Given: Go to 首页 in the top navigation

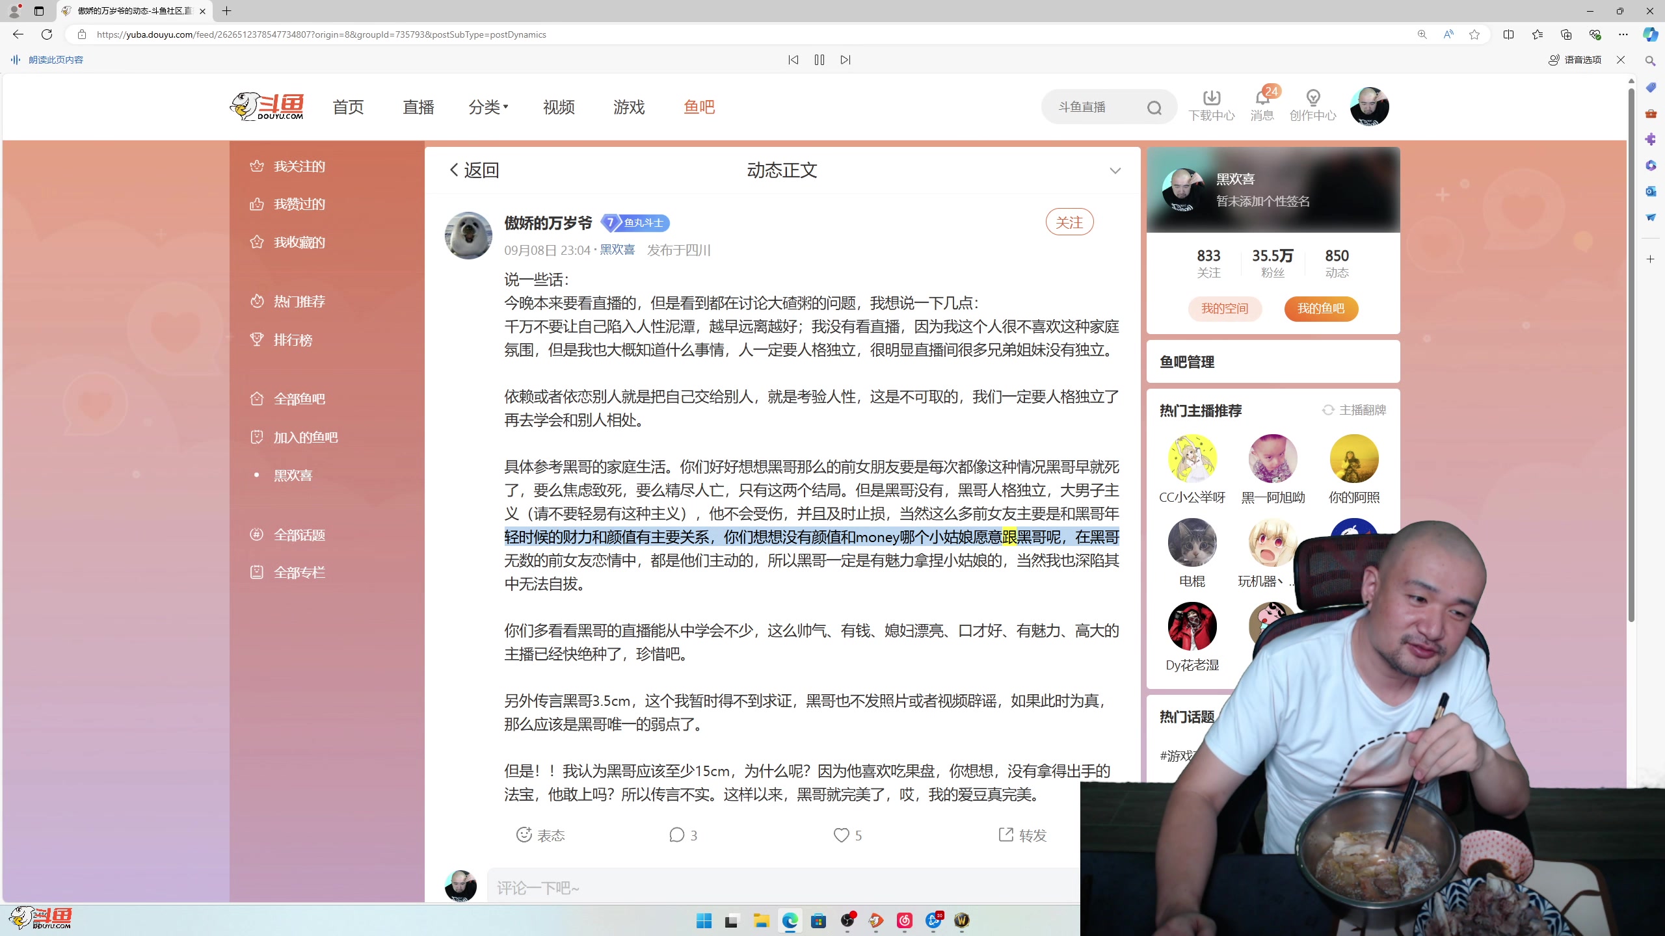Looking at the screenshot, I should [348, 107].
